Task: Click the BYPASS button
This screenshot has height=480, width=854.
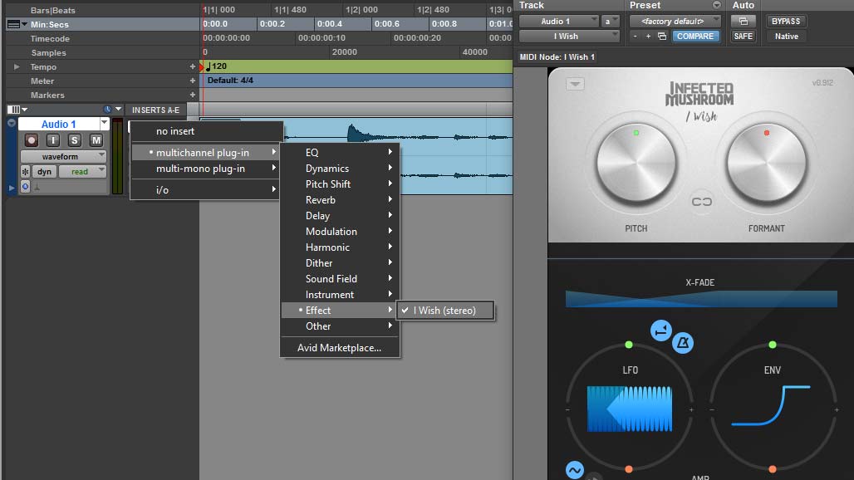Action: [786, 21]
